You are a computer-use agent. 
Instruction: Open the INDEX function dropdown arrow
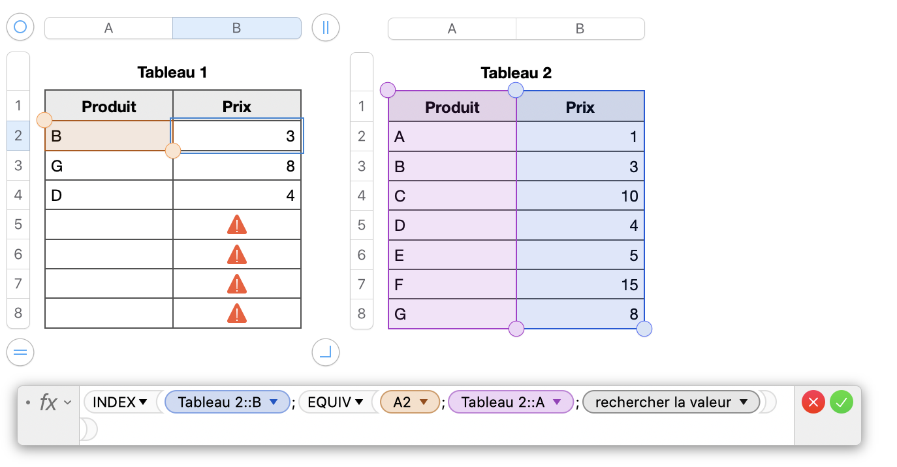click(143, 402)
